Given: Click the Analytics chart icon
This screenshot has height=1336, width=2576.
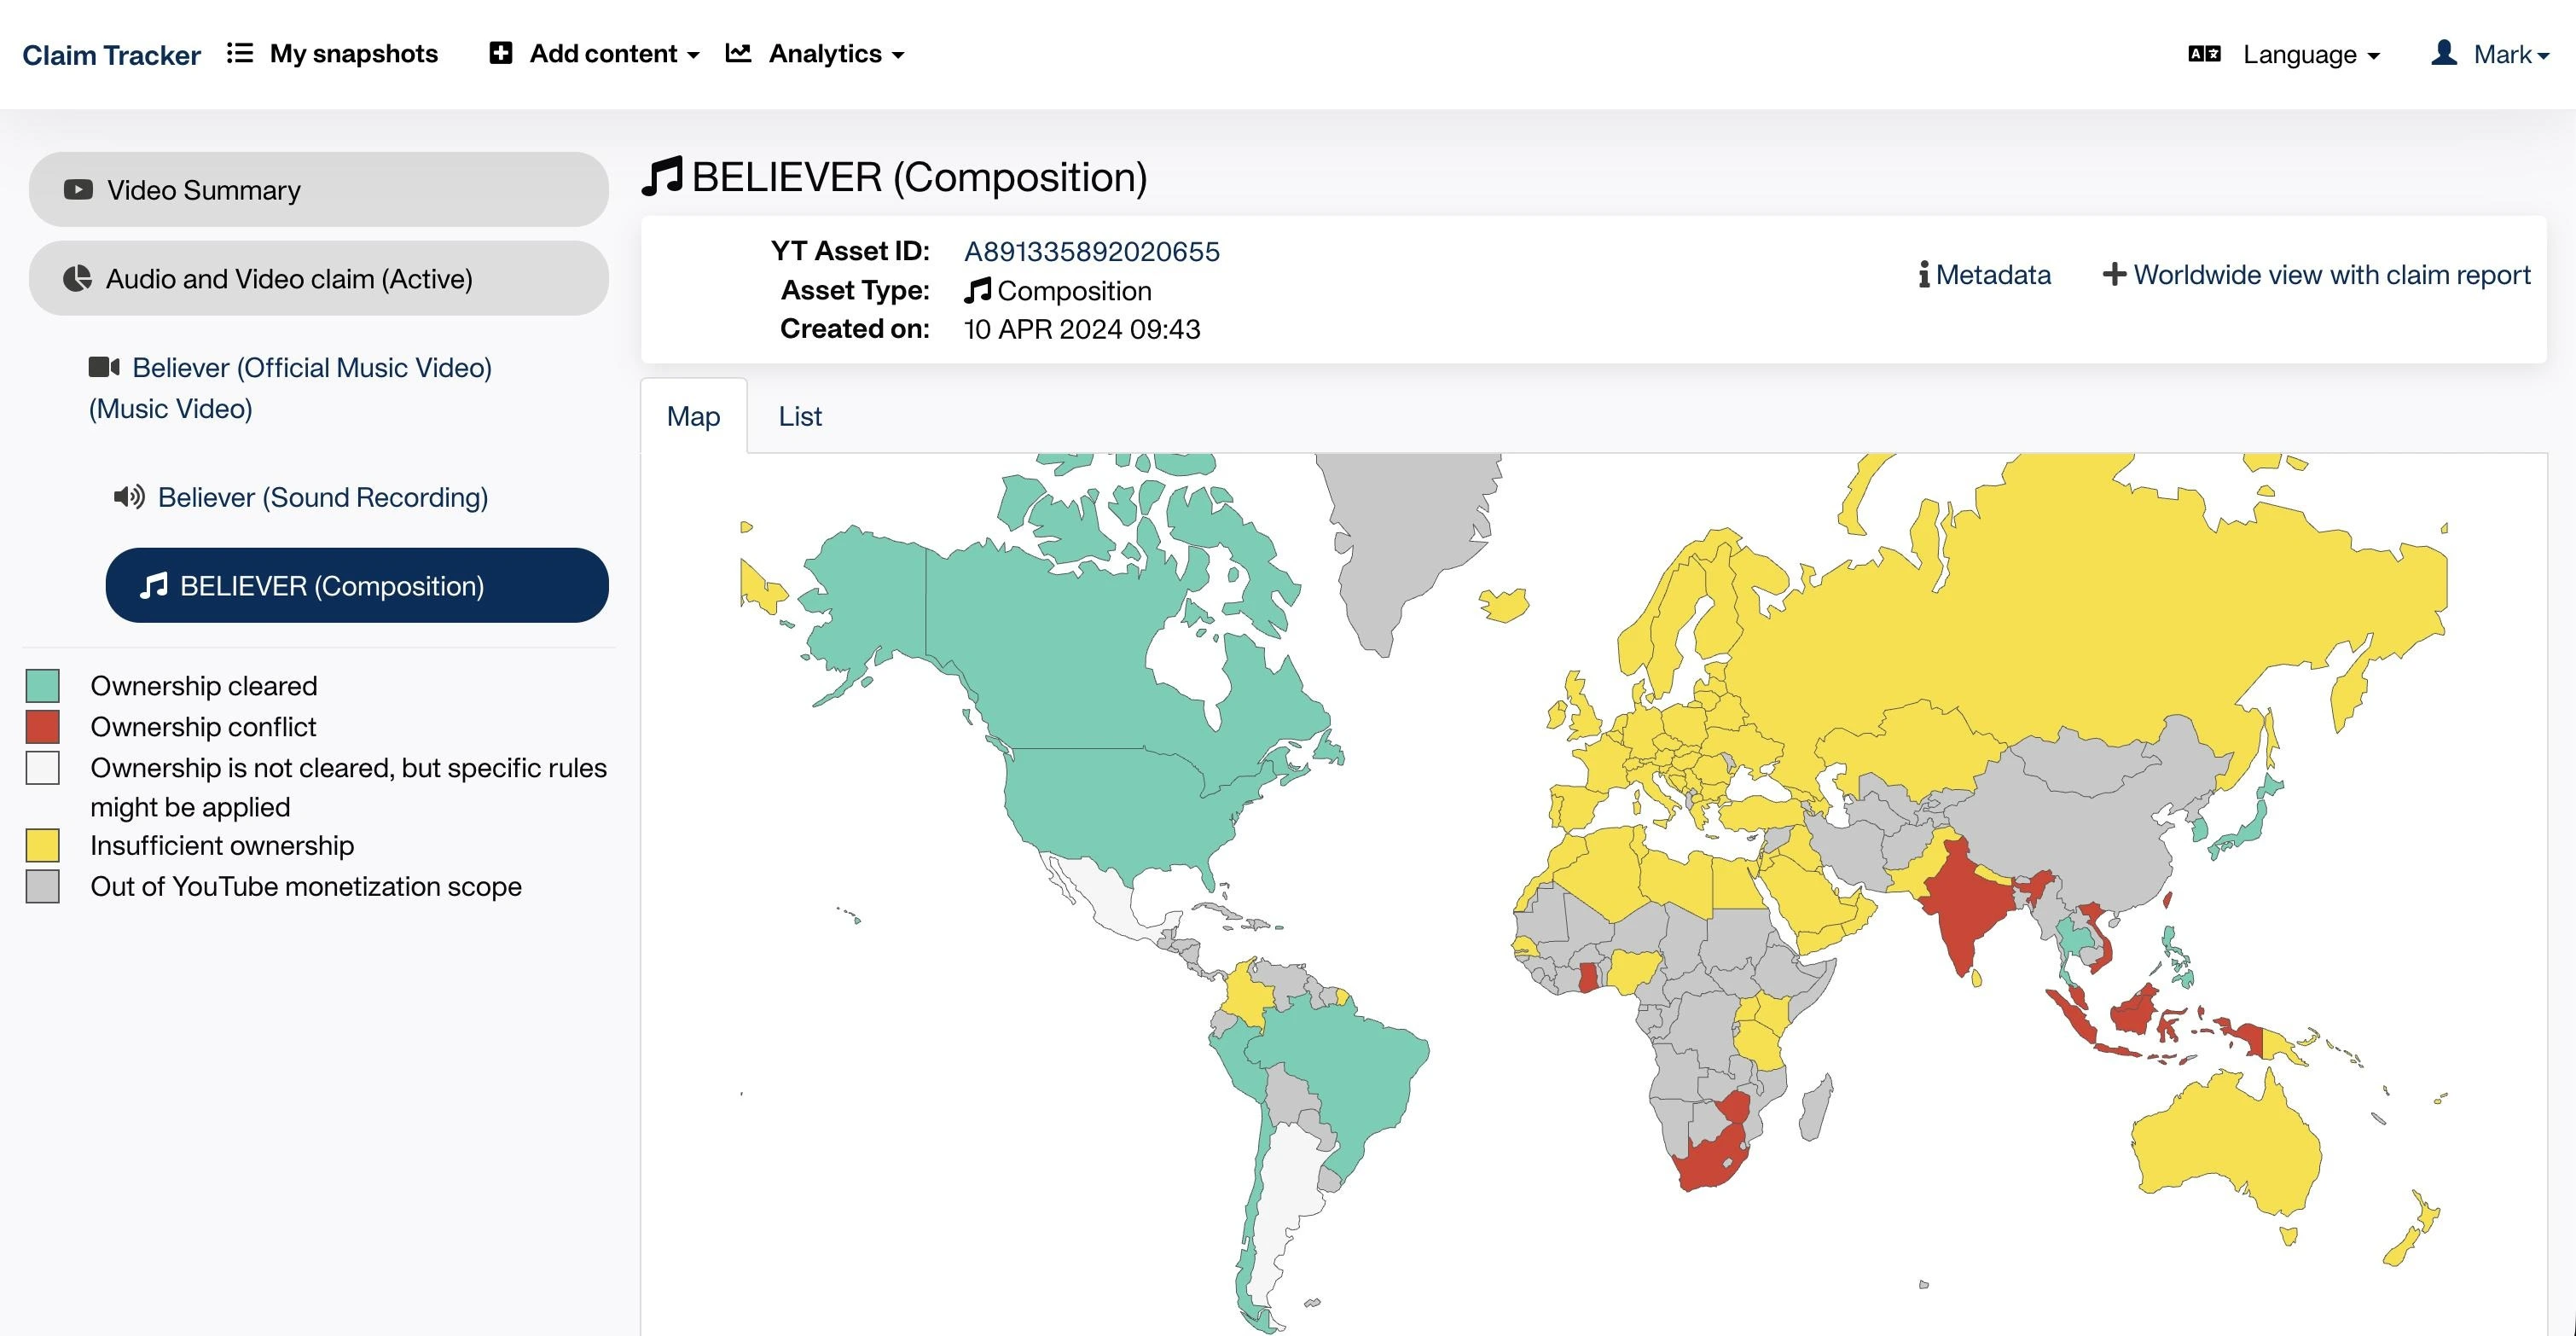Looking at the screenshot, I should pos(738,53).
